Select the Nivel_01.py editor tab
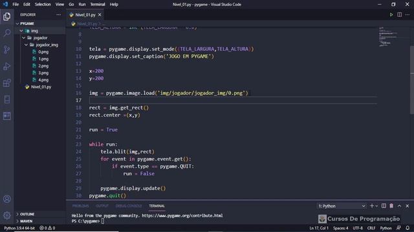Screen dimensions: 414x232 (85, 15)
